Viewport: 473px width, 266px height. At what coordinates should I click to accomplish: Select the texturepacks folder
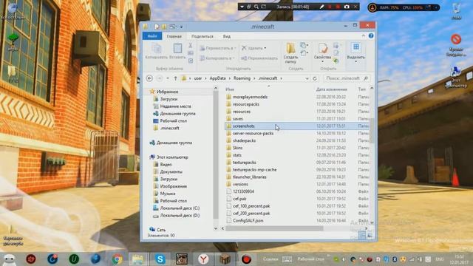[245, 163]
